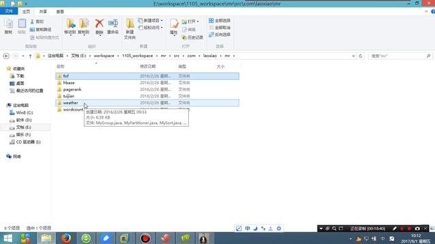Click the Back navigation arrow

pos(6,56)
